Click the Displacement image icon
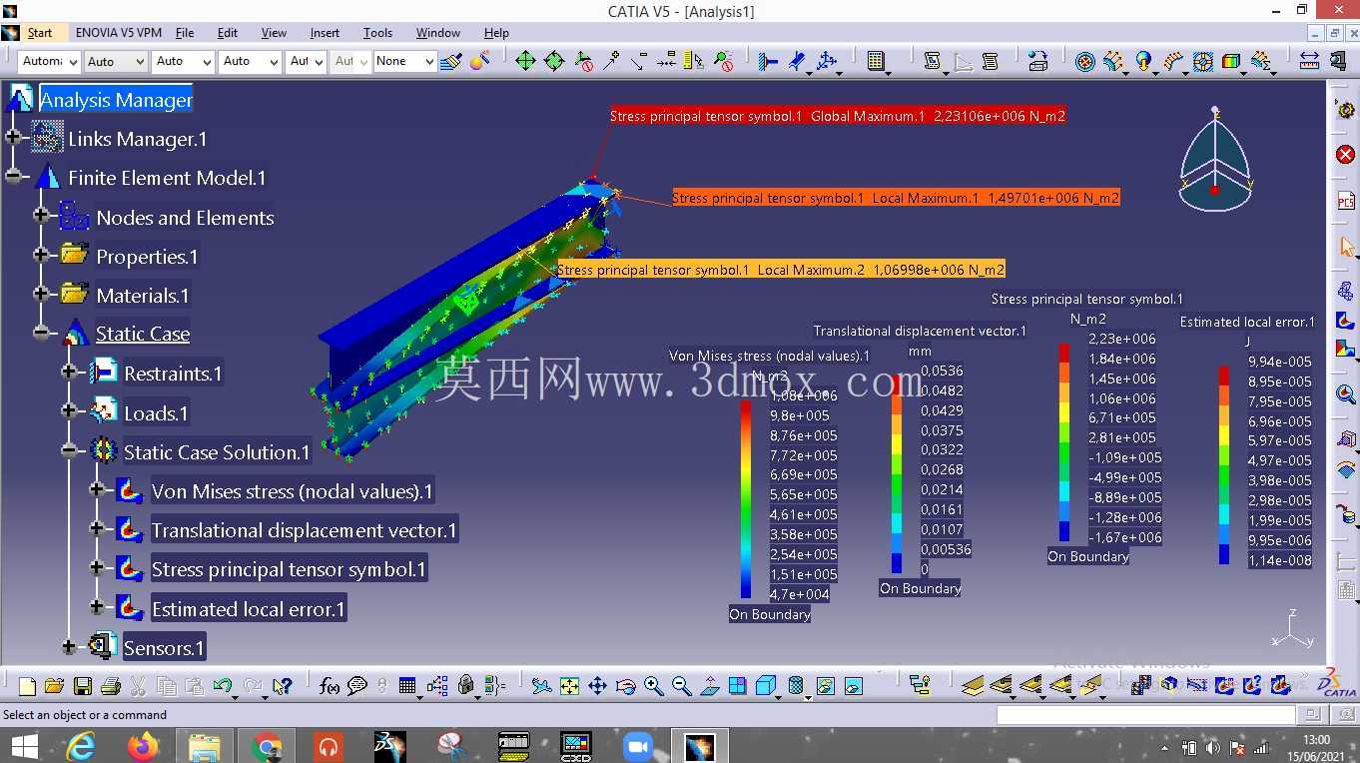This screenshot has height=763, width=1360. click(1345, 350)
